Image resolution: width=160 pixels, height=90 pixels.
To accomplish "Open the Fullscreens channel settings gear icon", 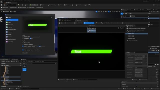I will click(x=118, y=28).
